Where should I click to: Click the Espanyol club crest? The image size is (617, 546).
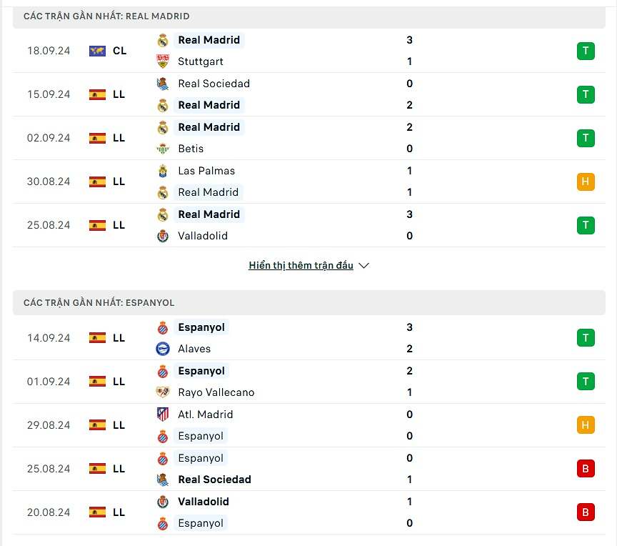click(x=163, y=327)
